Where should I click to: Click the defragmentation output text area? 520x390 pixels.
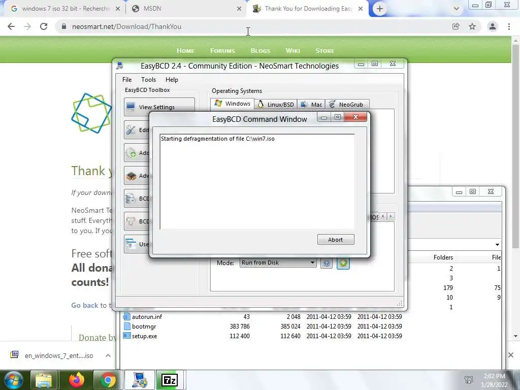(257, 181)
